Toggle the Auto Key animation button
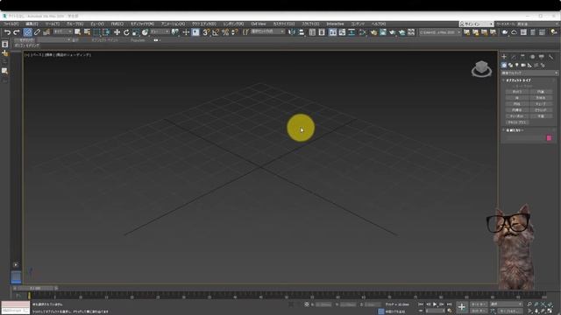This screenshot has height=315, width=561. pyautogui.click(x=479, y=304)
